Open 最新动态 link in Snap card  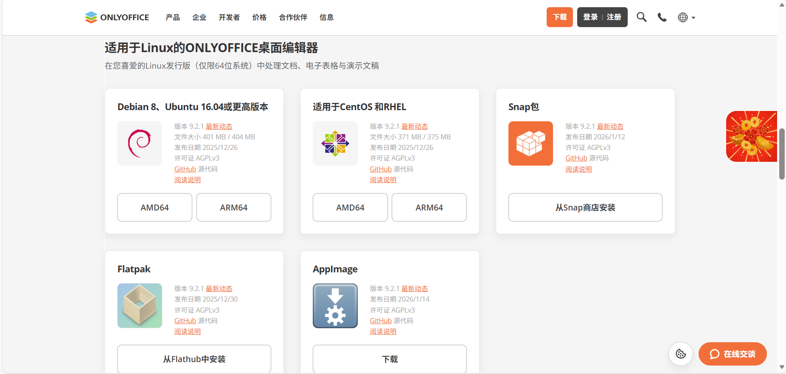(610, 126)
